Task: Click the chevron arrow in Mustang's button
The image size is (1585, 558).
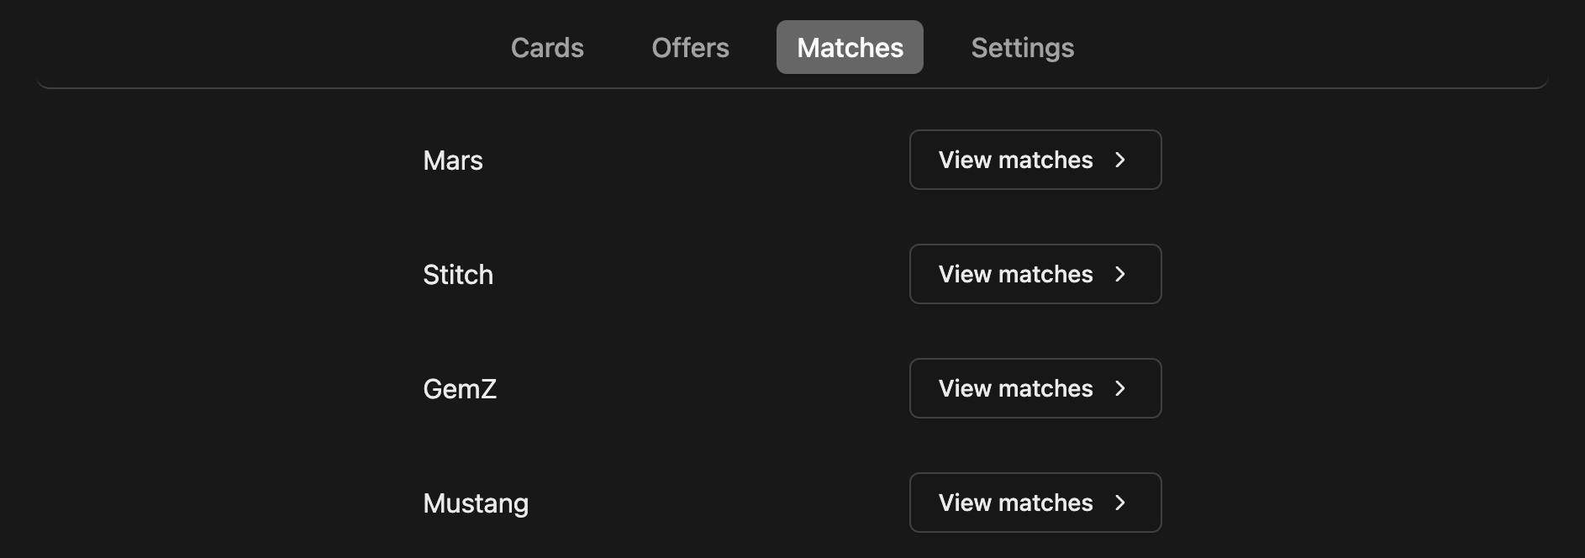Action: click(x=1119, y=503)
